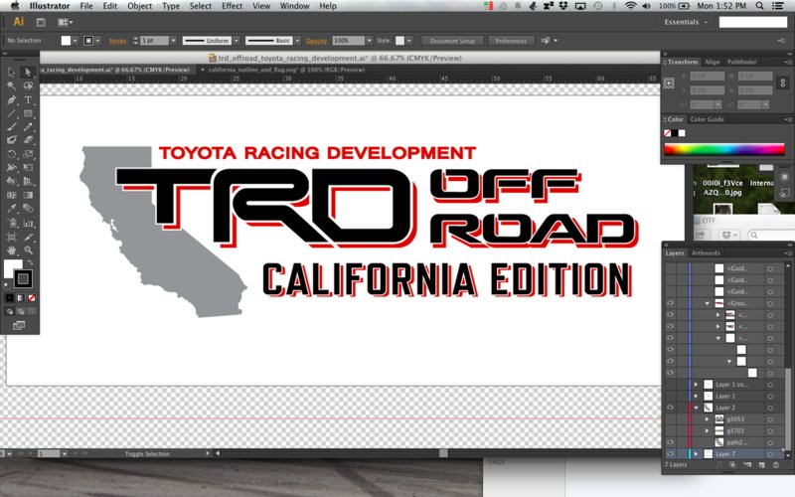Click the Opacity 100% input field
The image size is (795, 497).
pyautogui.click(x=349, y=41)
